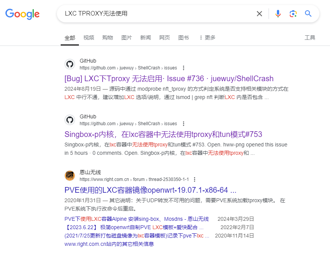The height and width of the screenshot is (261, 330).
Task: Open three-dot menu for 恩山无线 result
Action: pyautogui.click(x=195, y=179)
